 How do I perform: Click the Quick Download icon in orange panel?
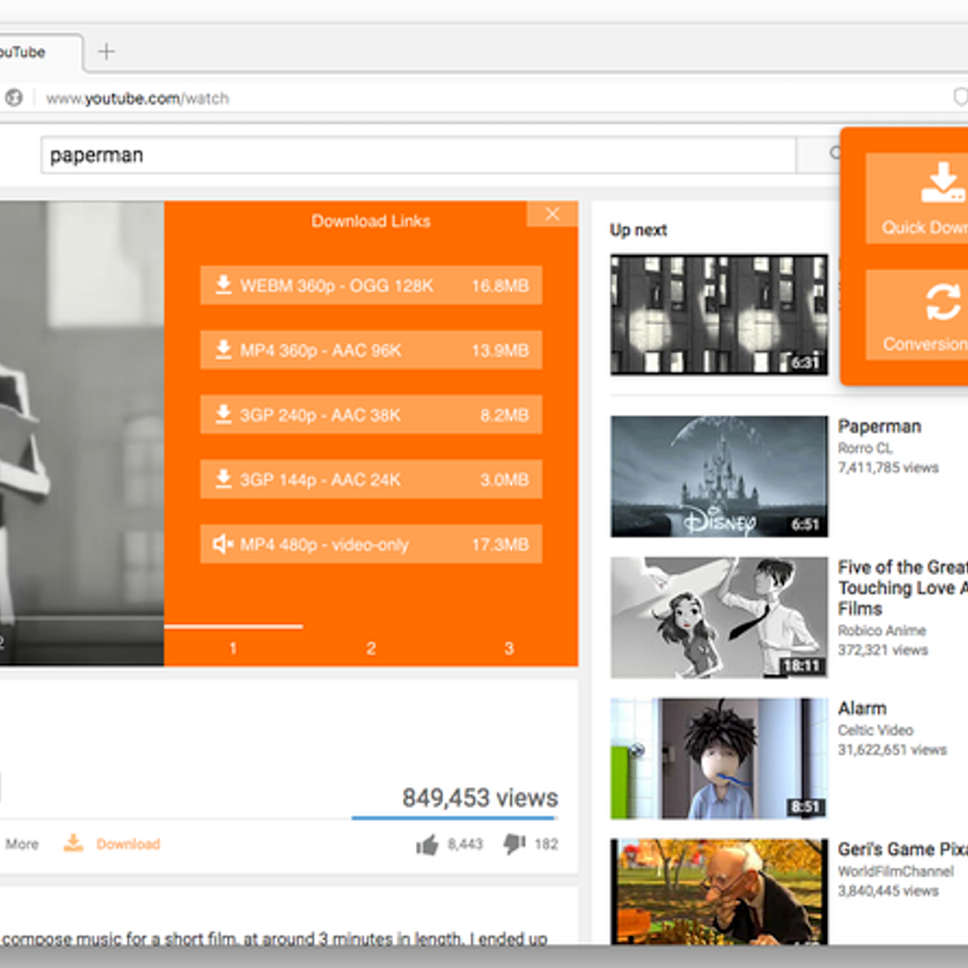943,181
